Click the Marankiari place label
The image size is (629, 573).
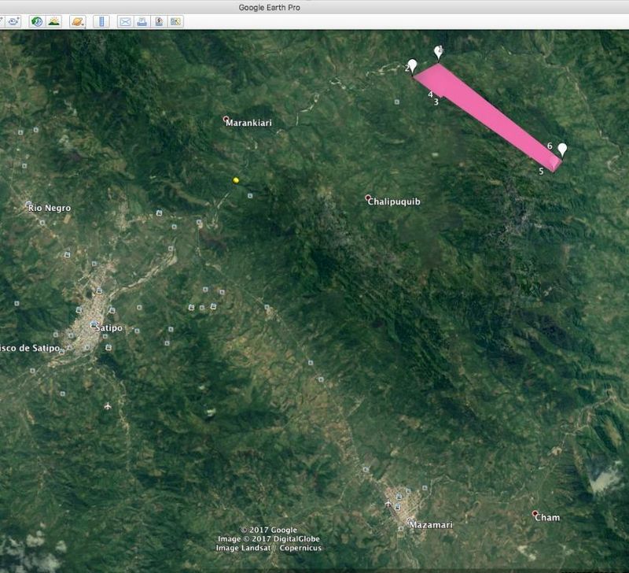click(248, 123)
